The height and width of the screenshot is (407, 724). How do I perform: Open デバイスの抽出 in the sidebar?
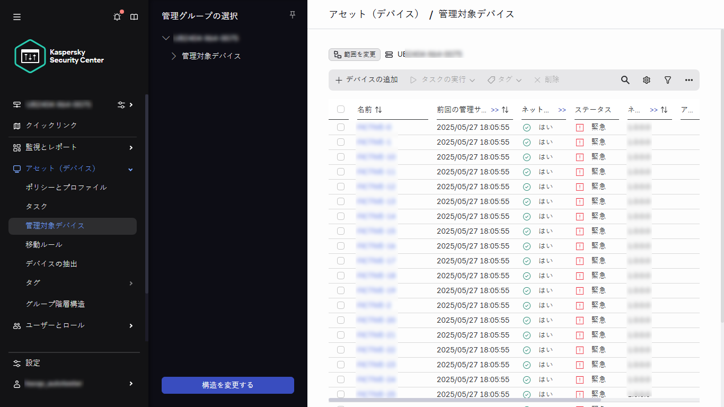click(50, 263)
